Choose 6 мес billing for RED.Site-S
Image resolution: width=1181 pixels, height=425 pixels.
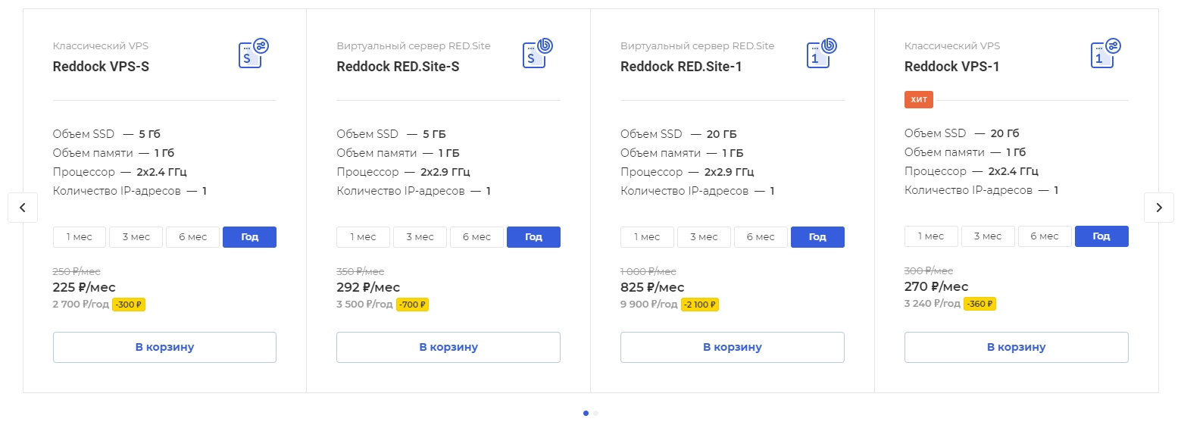pyautogui.click(x=477, y=237)
